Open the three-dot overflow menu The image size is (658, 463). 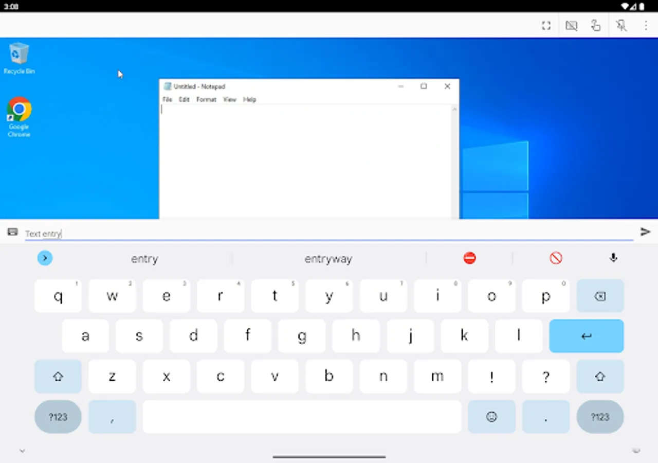(x=646, y=25)
